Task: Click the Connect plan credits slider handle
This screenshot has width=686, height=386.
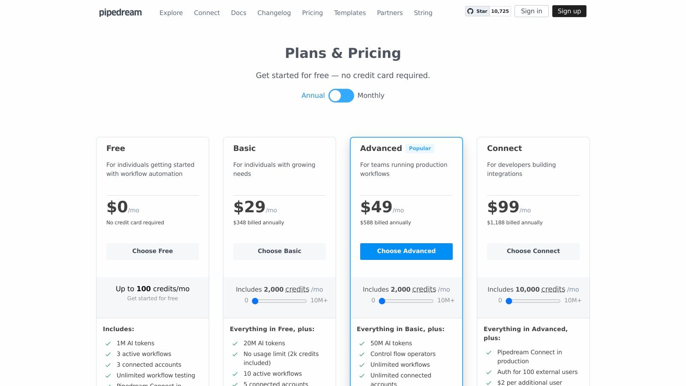Action: coord(509,301)
